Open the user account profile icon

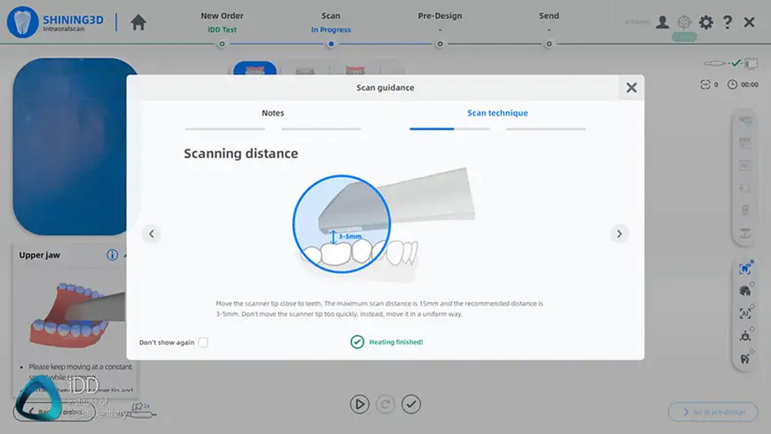point(662,22)
